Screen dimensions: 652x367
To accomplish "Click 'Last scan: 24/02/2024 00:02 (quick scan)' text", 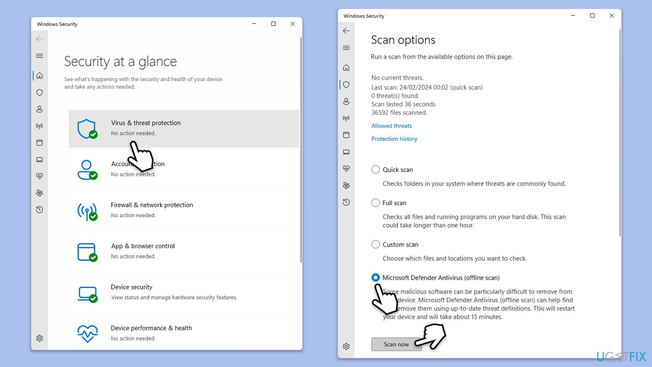I will pos(427,88).
